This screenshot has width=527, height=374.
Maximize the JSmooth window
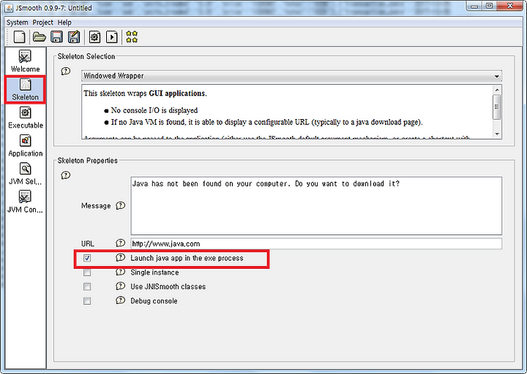pos(490,7)
